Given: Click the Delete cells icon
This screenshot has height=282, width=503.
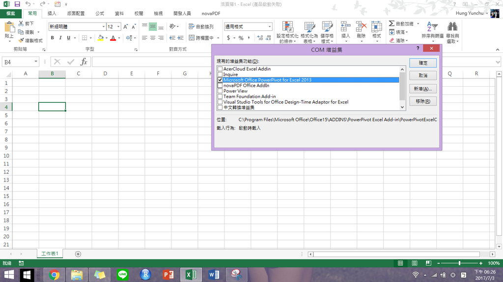Looking at the screenshot, I should pos(361,27).
